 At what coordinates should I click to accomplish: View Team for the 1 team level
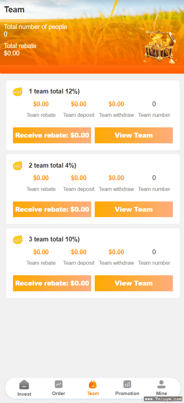click(x=134, y=135)
